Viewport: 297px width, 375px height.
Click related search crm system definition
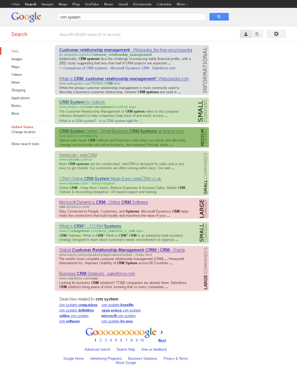click(x=76, y=311)
